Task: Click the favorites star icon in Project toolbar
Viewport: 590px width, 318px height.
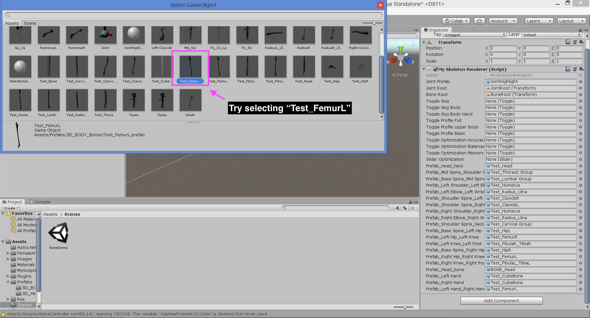Action: pyautogui.click(x=413, y=208)
